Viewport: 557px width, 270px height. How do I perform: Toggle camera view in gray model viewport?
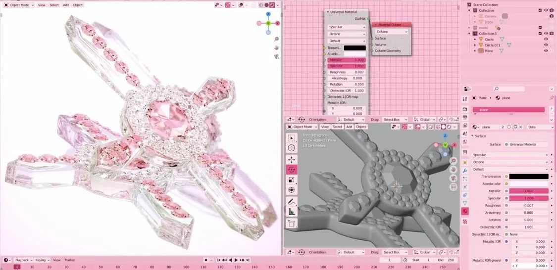tap(453, 178)
